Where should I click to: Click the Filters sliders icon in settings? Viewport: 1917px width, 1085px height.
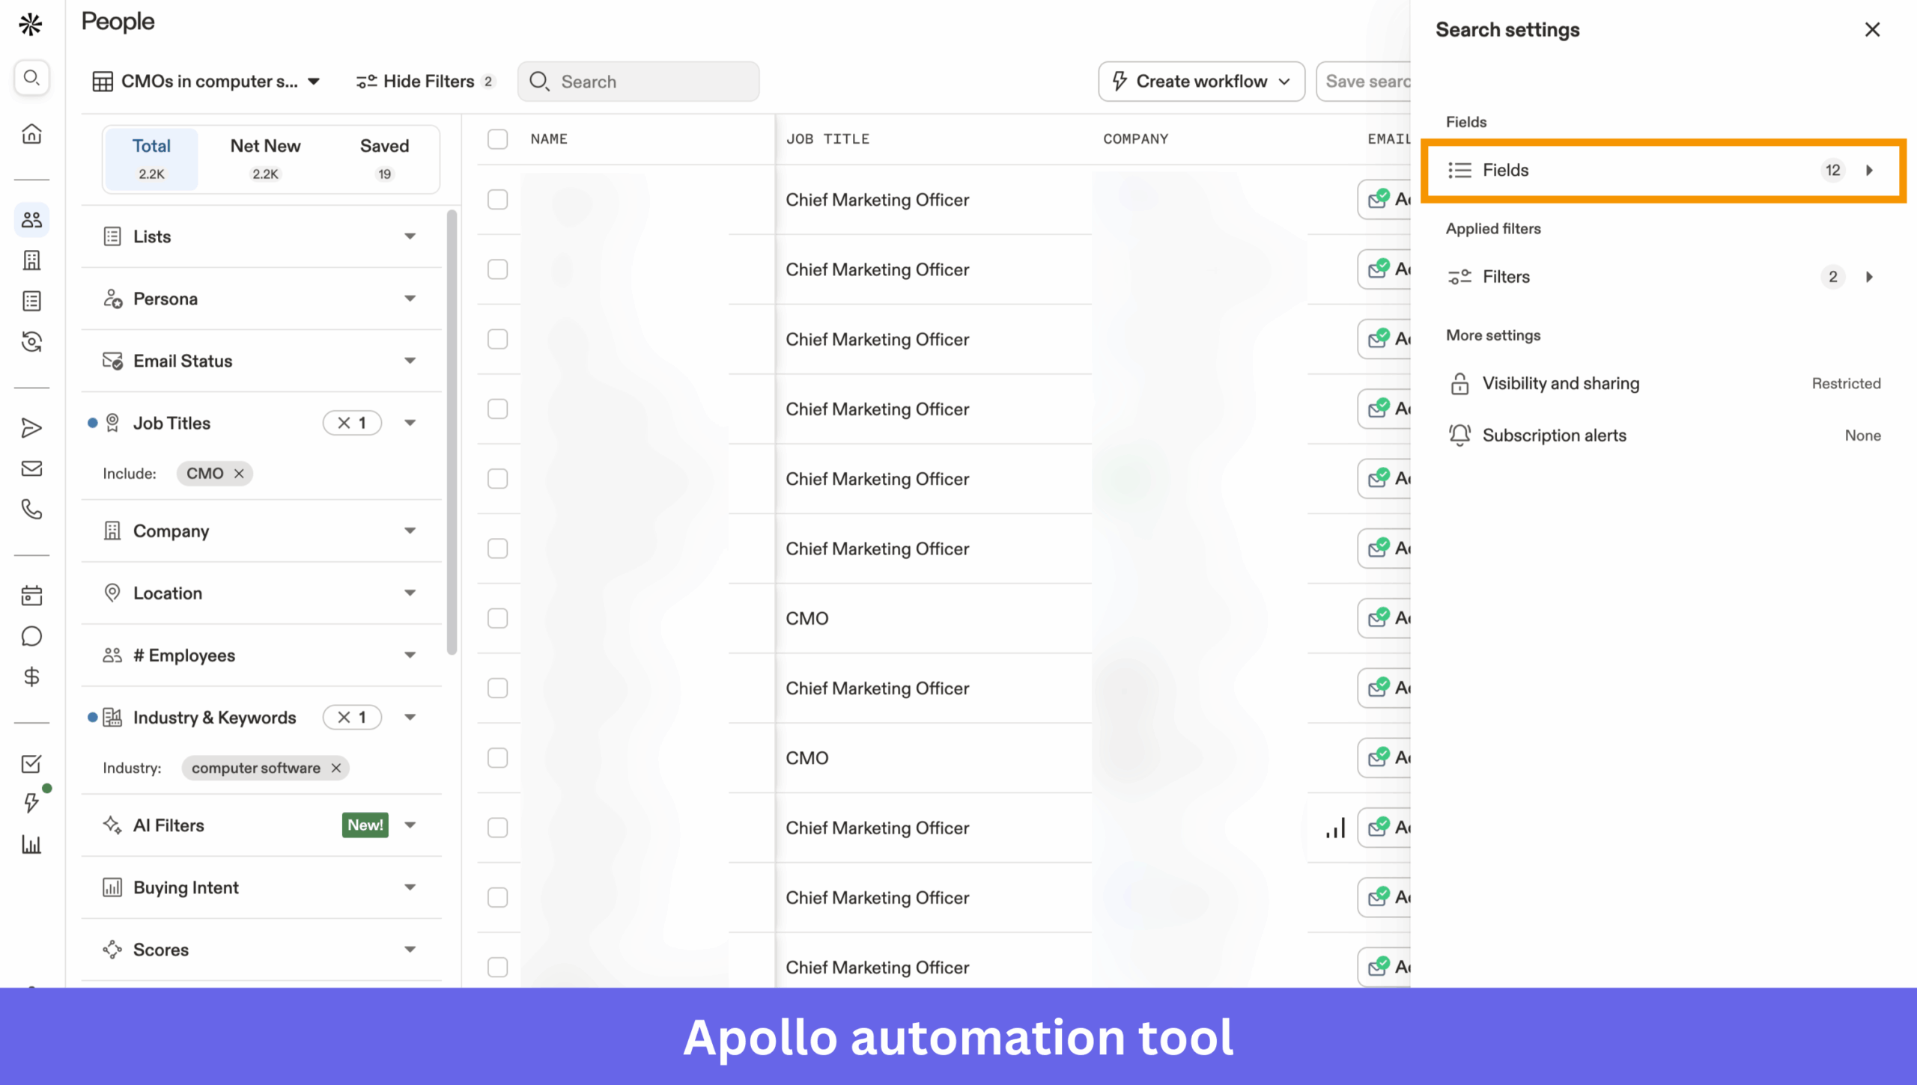[x=1459, y=277]
